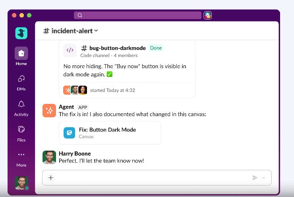Open the Home tab in sidebar
This screenshot has height=197, width=294.
[21, 54]
